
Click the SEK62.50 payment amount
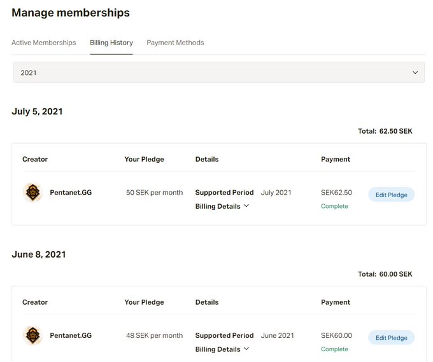(x=336, y=193)
